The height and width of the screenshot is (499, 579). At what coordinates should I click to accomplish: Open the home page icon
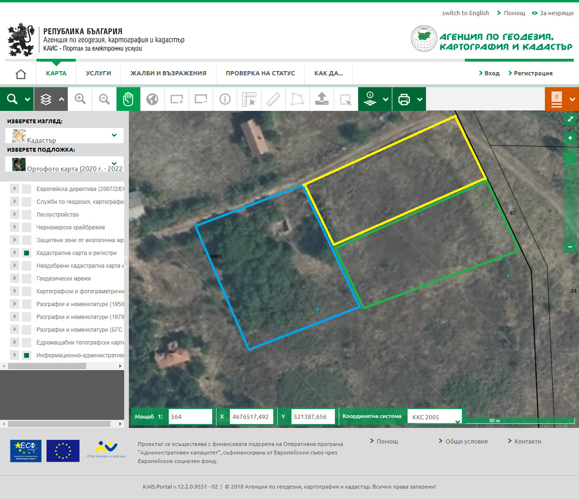(21, 74)
